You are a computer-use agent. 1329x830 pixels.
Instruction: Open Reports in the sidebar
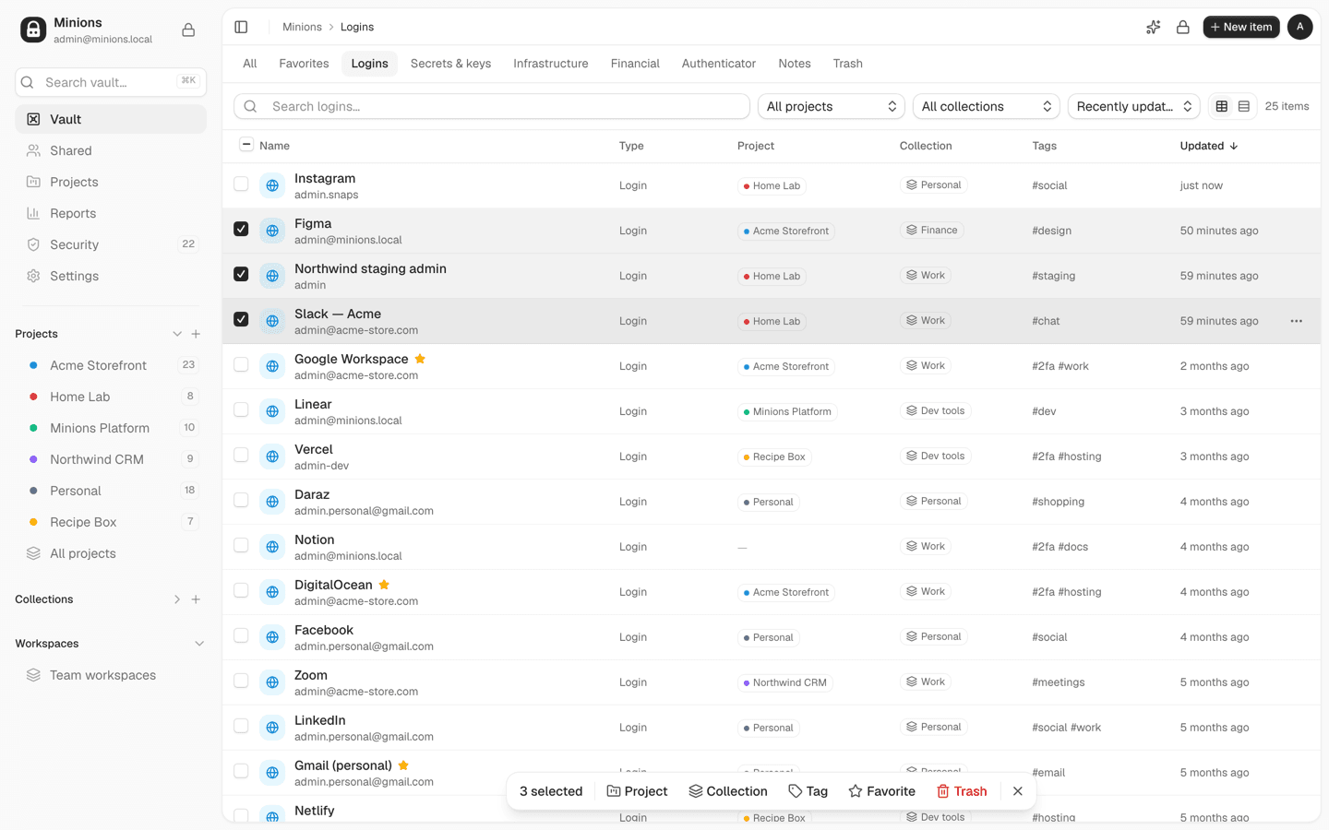[111, 213]
